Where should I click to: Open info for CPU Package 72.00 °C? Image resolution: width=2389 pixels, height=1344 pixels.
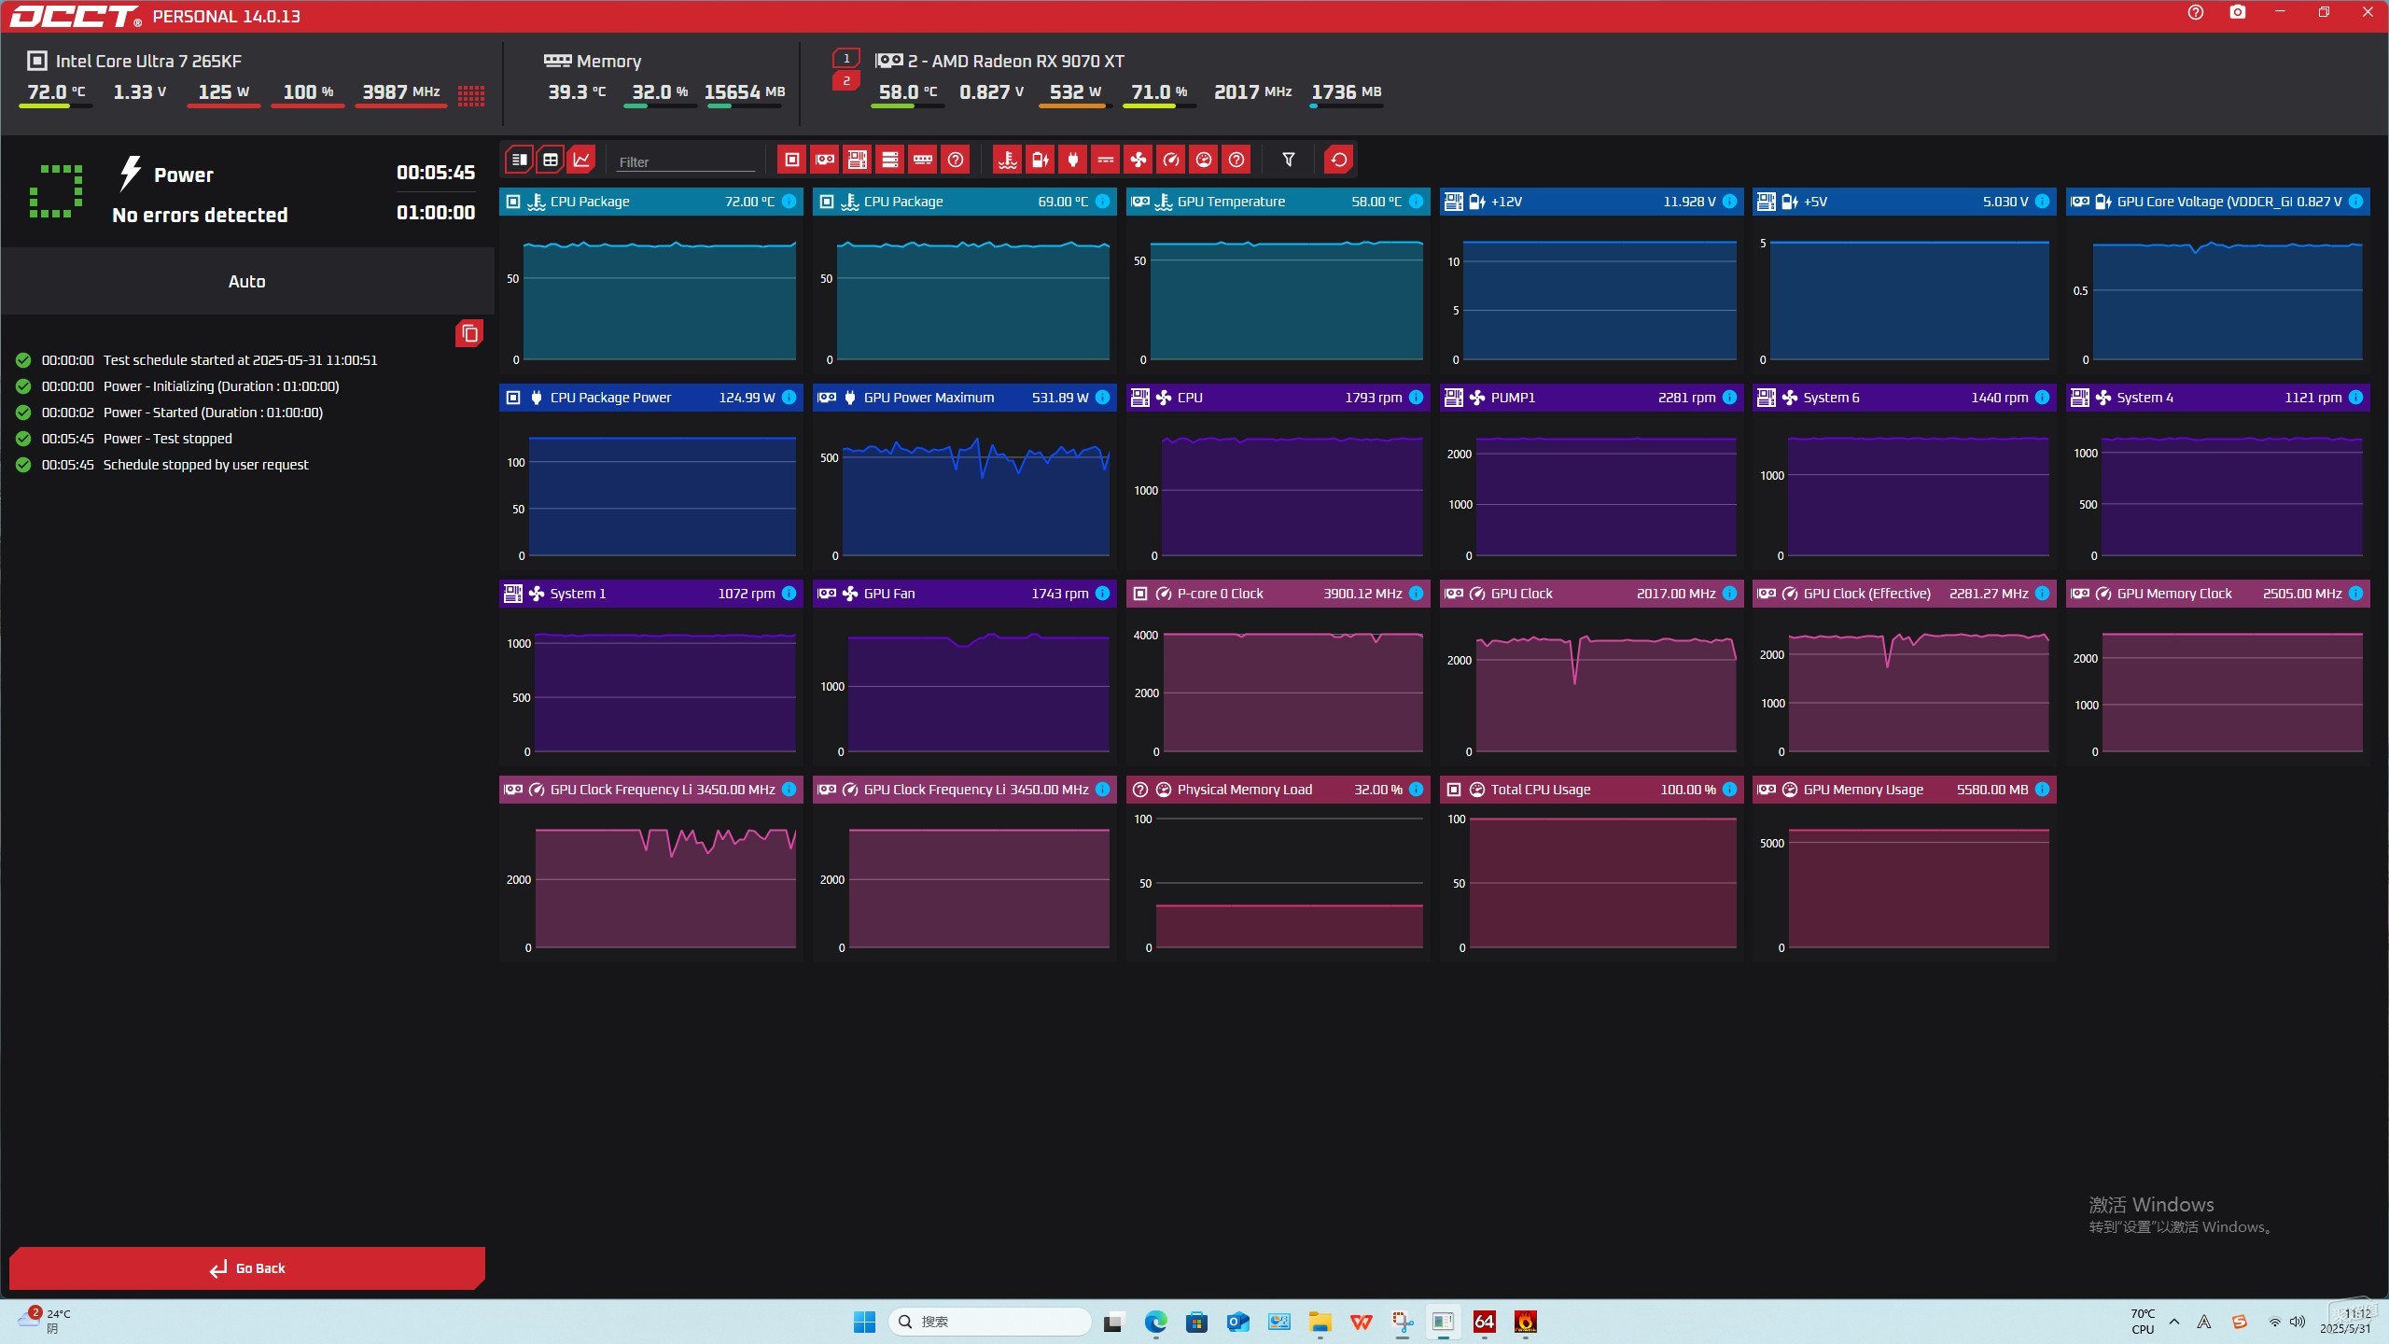789,202
